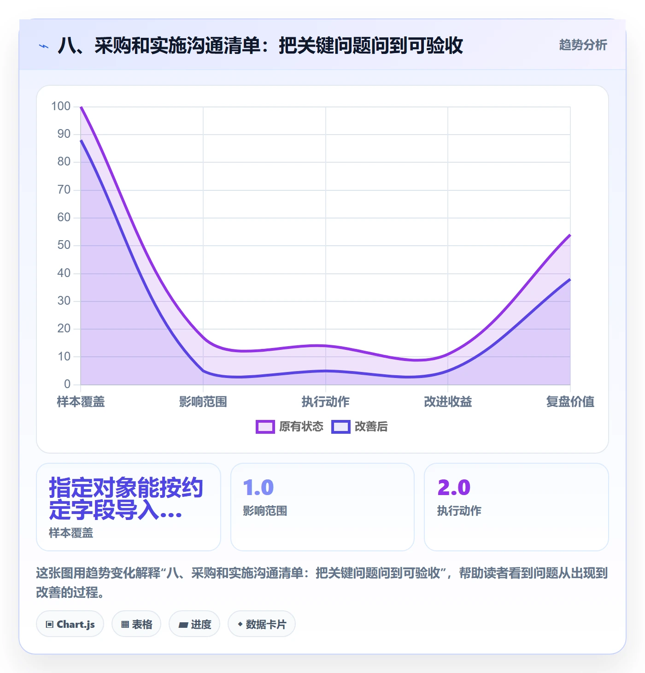Click the blue 改善后 legend color box

click(341, 427)
